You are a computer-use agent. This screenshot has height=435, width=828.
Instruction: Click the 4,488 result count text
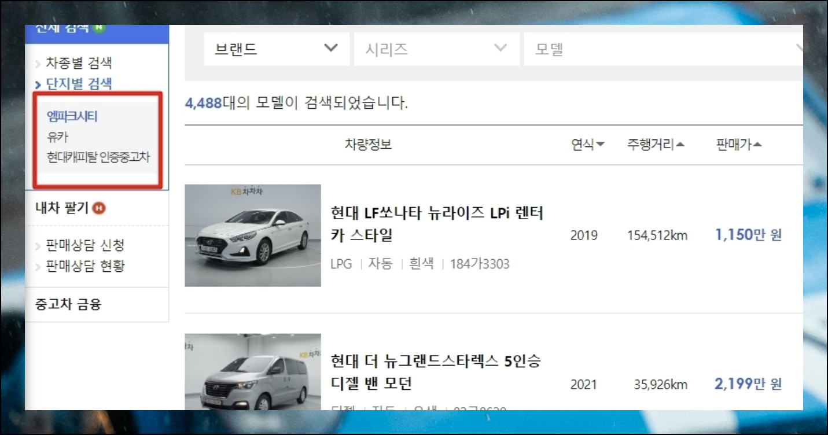204,104
